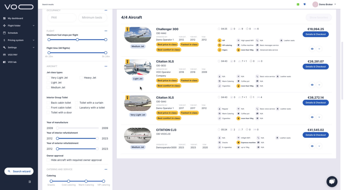The image size is (344, 190).
Task: Click the My dashboard sidebar icon
Action: 4,18
